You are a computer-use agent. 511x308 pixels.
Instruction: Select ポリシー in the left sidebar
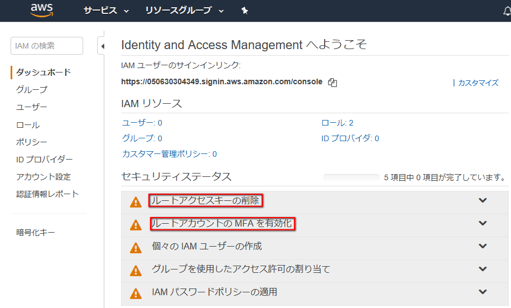[x=32, y=142]
